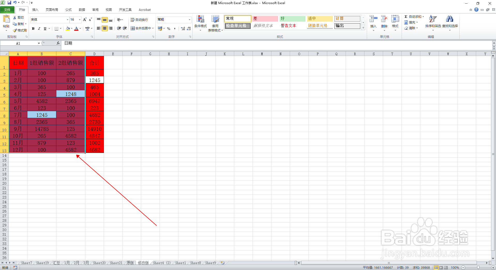Open the font size dropdown showing 16

click(80, 20)
